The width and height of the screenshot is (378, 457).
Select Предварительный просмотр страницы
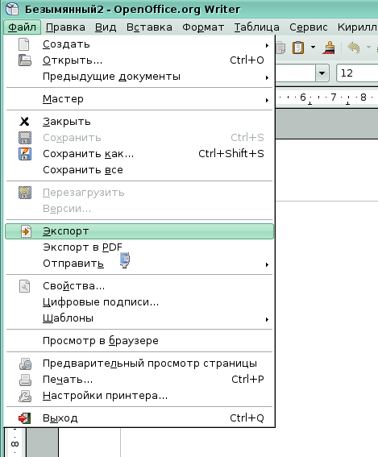click(139, 364)
